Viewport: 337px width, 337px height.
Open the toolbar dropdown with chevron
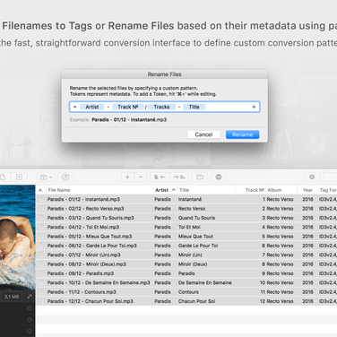(46, 177)
